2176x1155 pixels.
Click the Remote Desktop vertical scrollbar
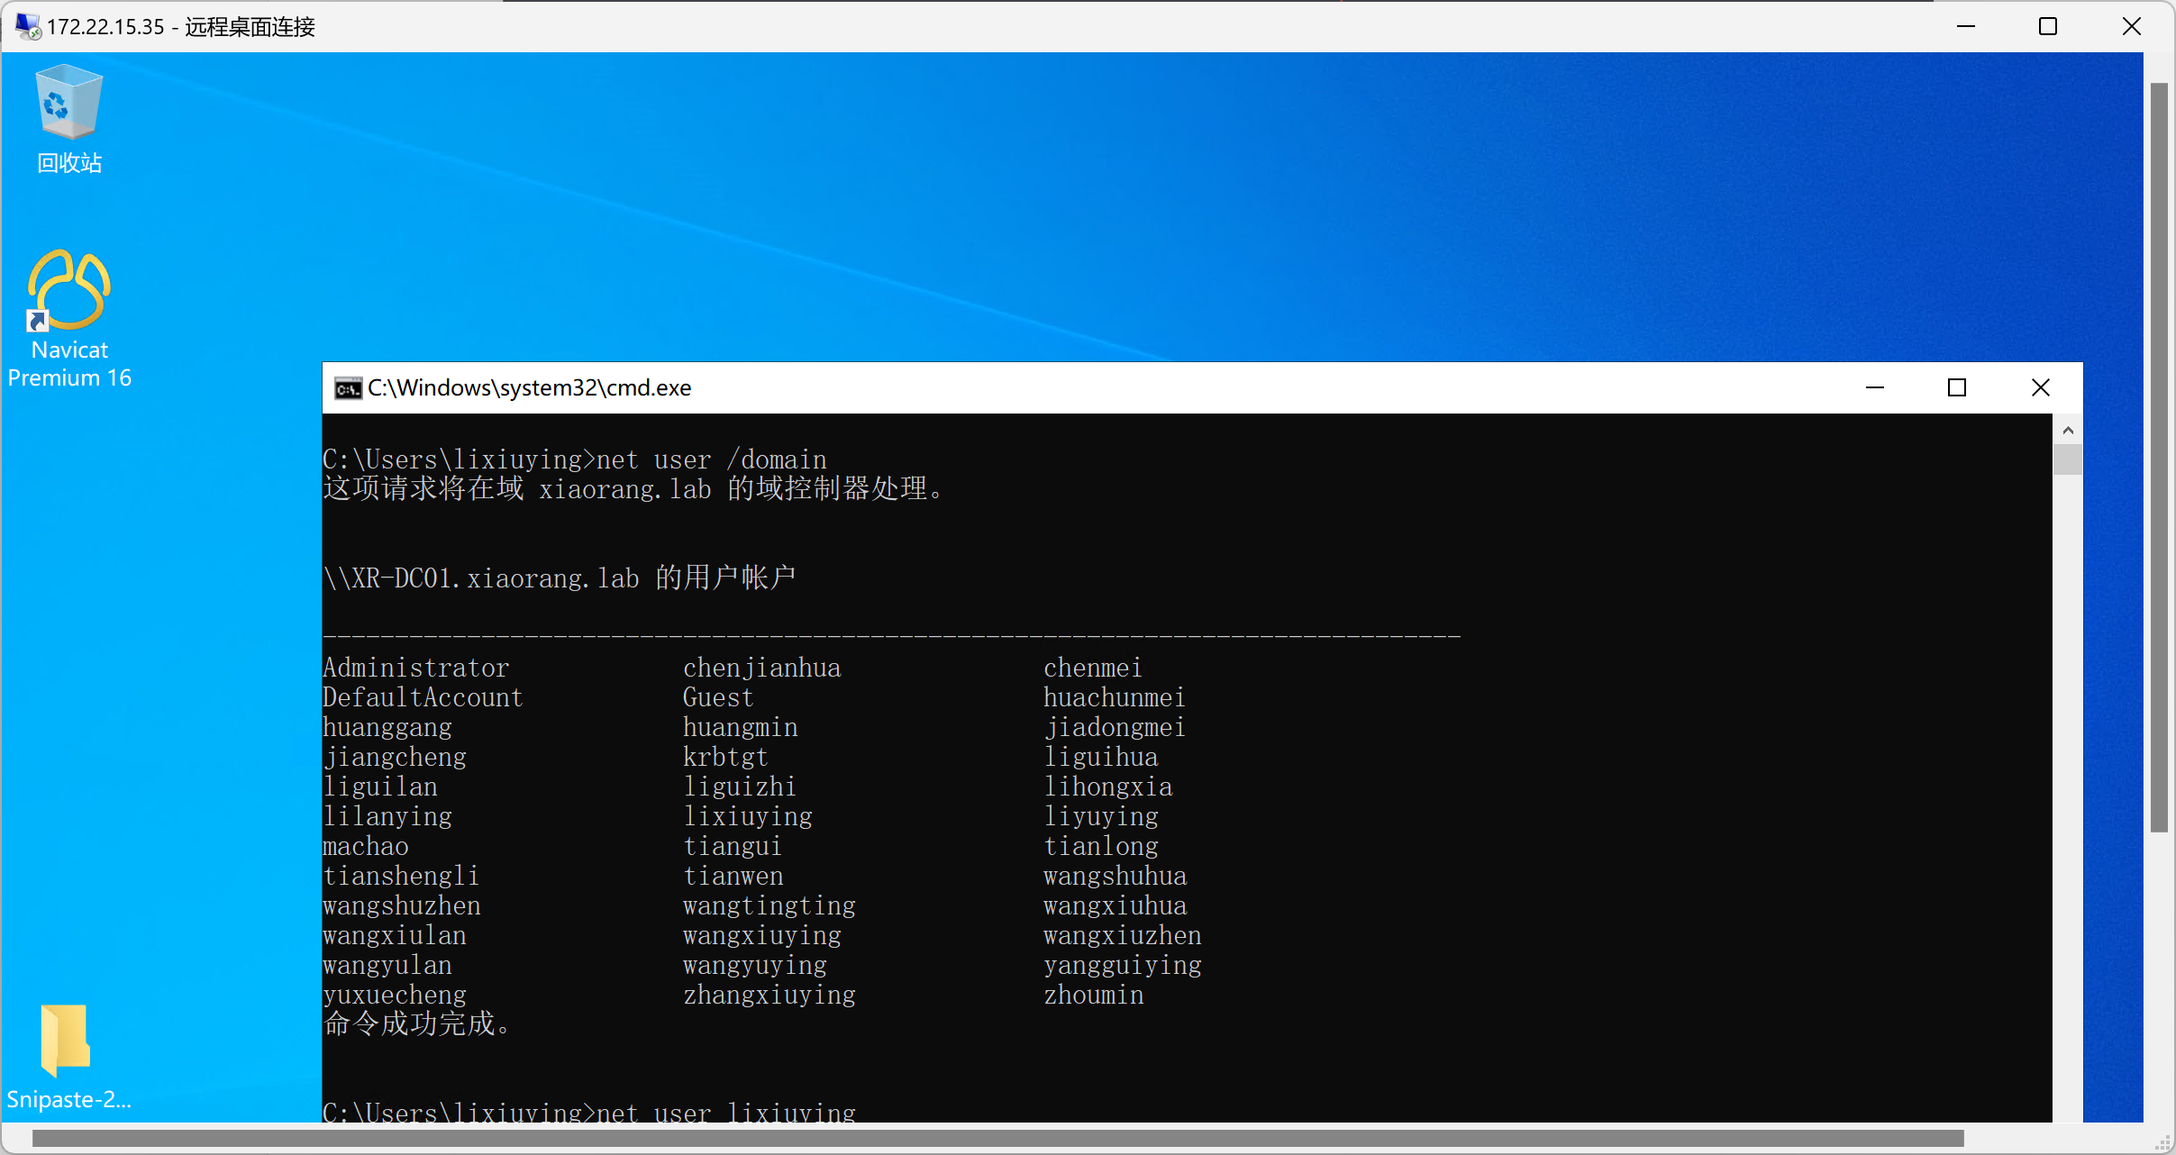pos(2158,458)
